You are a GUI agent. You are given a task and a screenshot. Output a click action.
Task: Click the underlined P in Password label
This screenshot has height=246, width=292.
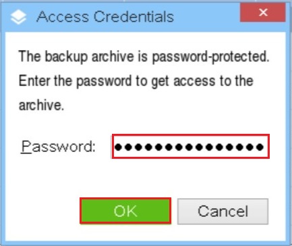[x=26, y=147]
